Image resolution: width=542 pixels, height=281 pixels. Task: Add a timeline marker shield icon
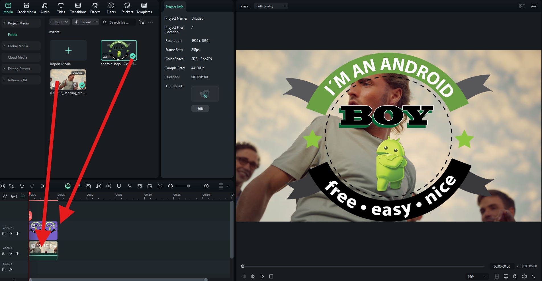coord(119,186)
